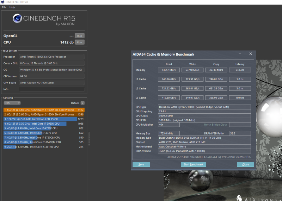
Task: Click the CPU Type field in AIDA64
Action: pyautogui.click(x=204, y=107)
